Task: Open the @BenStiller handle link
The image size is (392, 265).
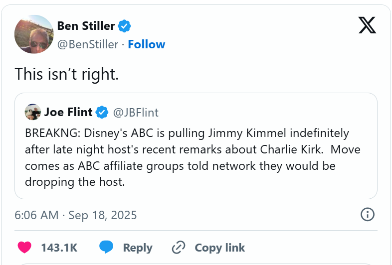Action: [88, 44]
